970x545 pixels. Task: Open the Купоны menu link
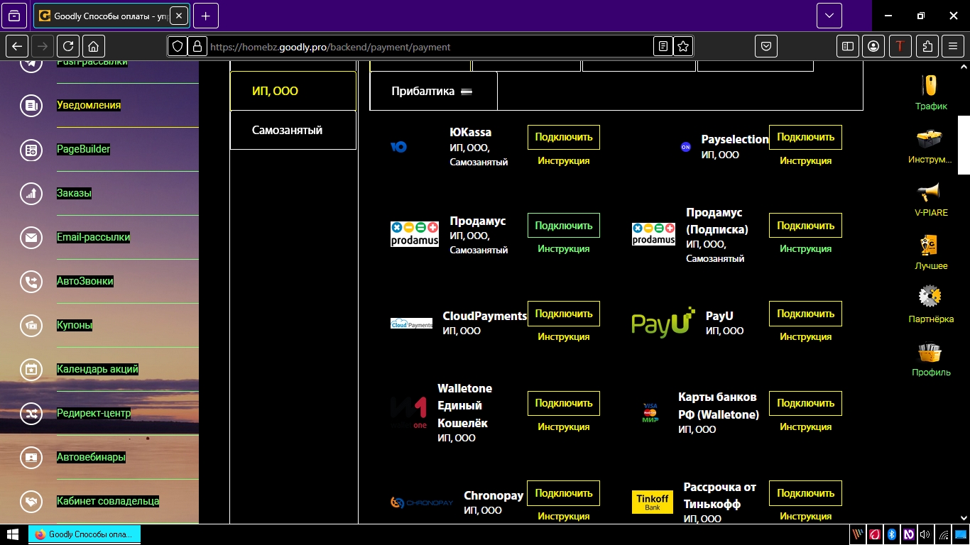(75, 325)
